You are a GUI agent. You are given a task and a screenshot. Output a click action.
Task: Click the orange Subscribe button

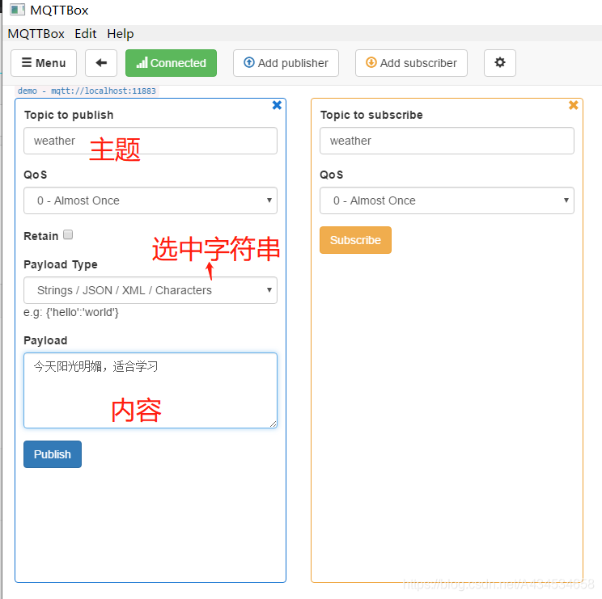coord(355,240)
